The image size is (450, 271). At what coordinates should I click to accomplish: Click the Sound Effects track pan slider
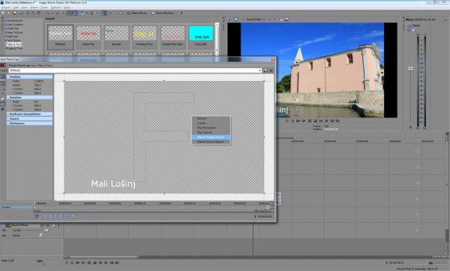pos(40,235)
